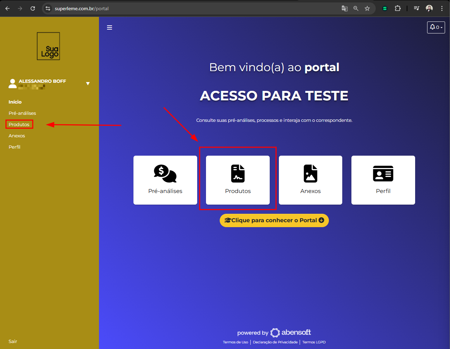450x349 pixels.
Task: Click the Chrome profile picture
Action: (x=429, y=8)
